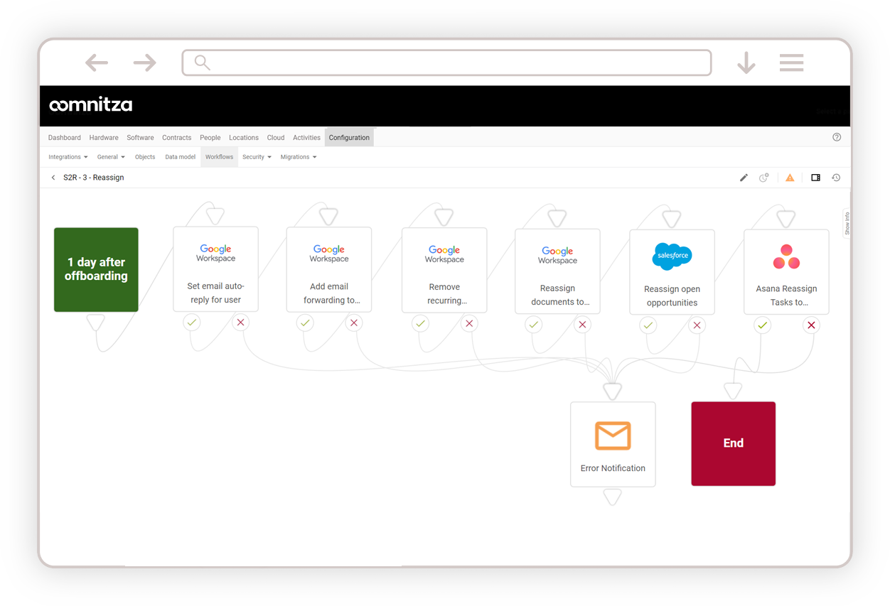Click success checkmark under Set email auto-reply

pyautogui.click(x=192, y=323)
